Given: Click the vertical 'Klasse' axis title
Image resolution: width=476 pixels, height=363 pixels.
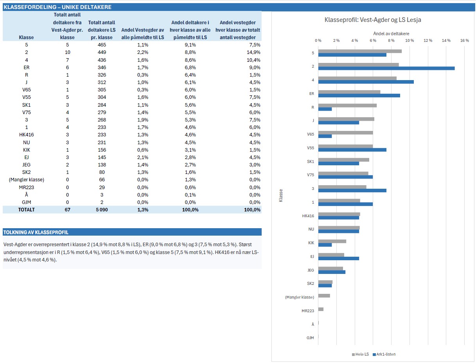Looking at the screenshot, I should pyautogui.click(x=281, y=195).
